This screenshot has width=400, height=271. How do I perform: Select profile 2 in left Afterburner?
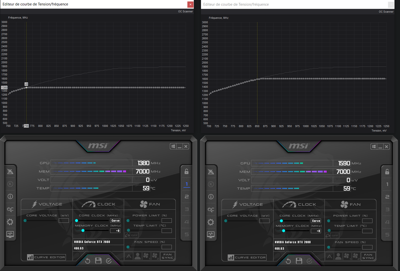point(186,196)
